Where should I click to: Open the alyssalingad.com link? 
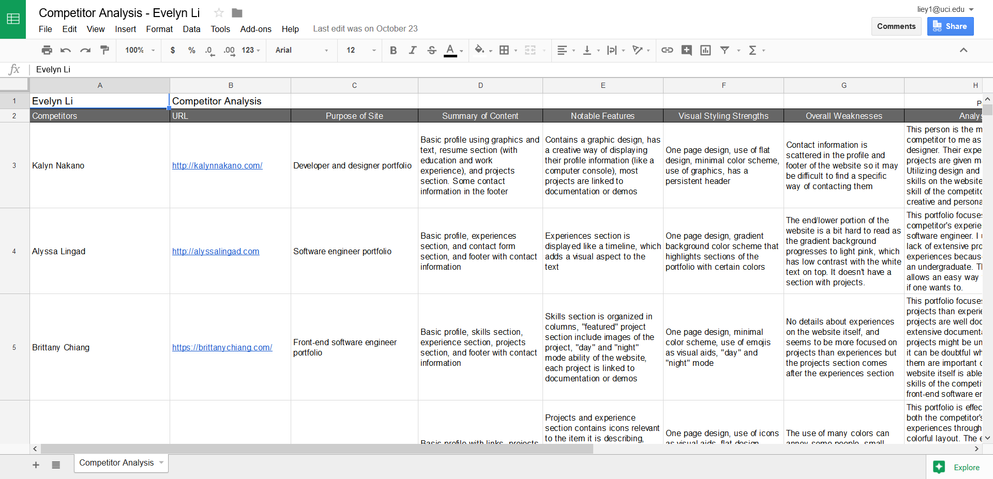216,252
